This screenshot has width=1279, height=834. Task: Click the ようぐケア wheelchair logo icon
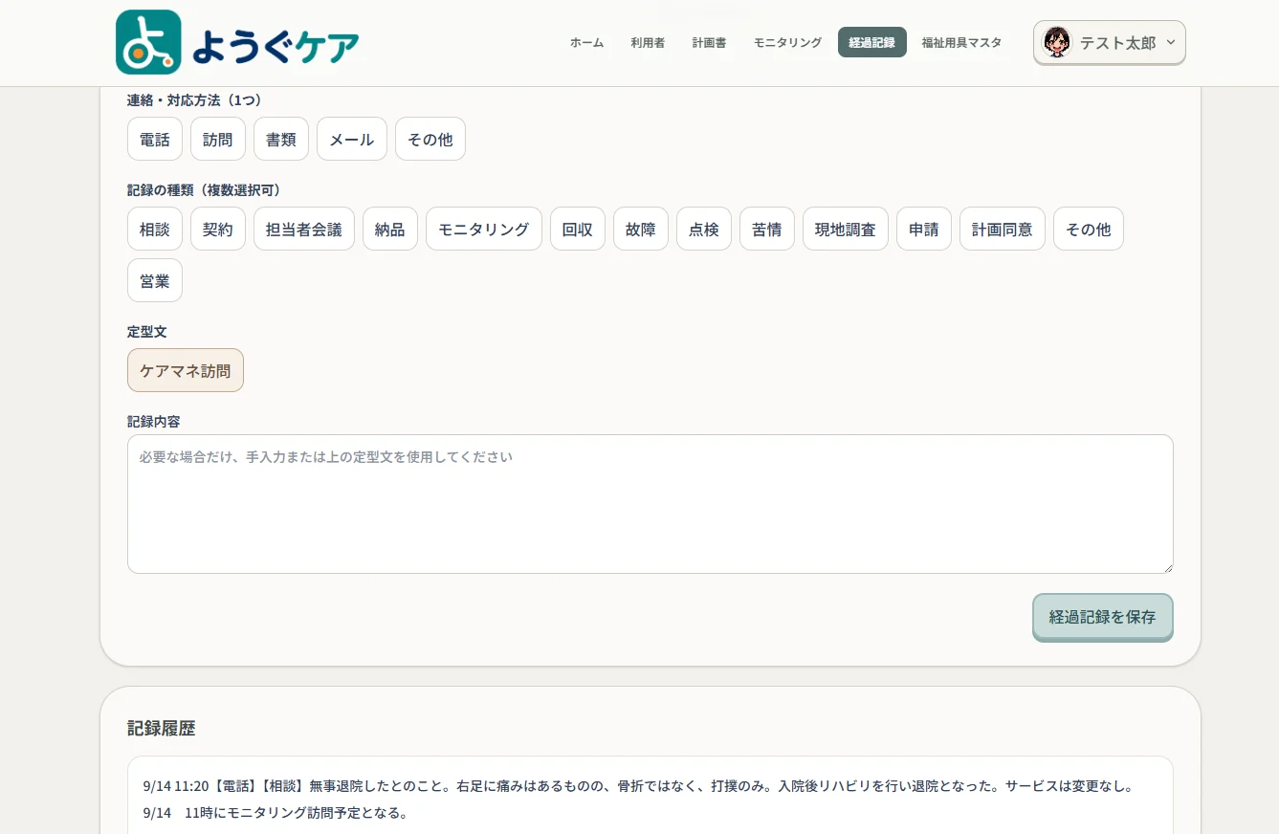tap(148, 42)
